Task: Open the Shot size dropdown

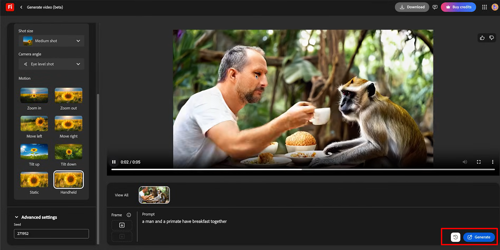Action: [x=51, y=41]
